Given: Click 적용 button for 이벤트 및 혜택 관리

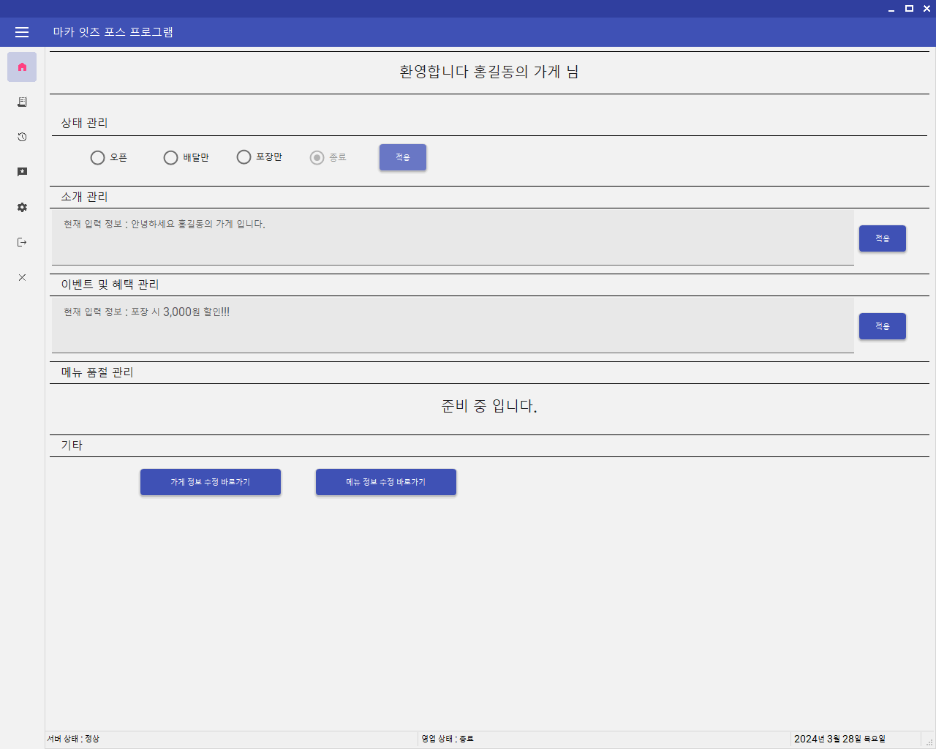Looking at the screenshot, I should pos(882,326).
